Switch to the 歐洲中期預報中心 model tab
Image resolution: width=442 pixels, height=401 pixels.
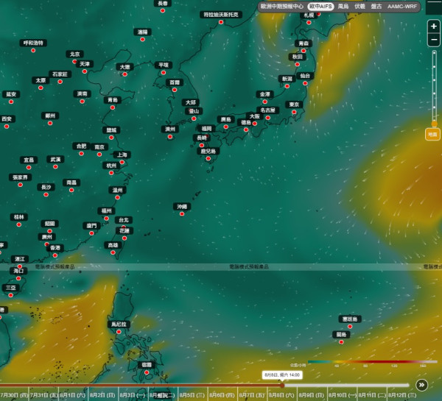click(281, 6)
